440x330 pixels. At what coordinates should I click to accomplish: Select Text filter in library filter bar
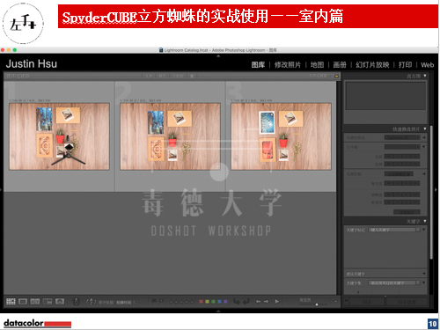click(x=149, y=76)
